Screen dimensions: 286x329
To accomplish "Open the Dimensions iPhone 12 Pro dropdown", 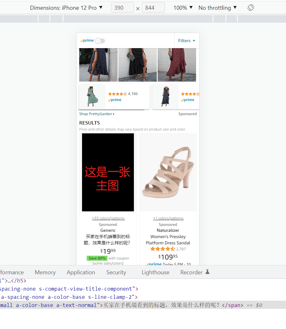I will [x=66, y=8].
